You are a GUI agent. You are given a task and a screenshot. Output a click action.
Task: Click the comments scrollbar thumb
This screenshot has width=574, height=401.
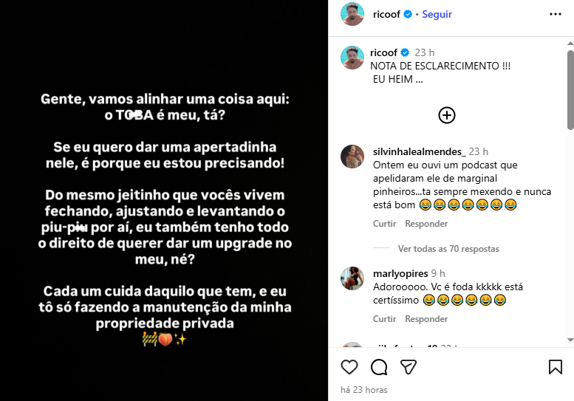(x=570, y=89)
